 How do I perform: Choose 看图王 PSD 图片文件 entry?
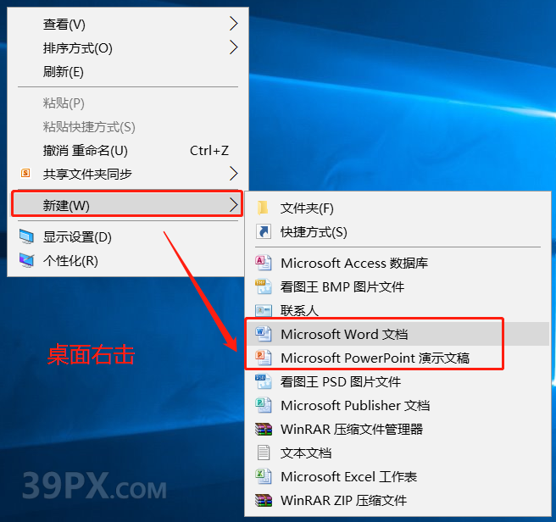[398, 381]
